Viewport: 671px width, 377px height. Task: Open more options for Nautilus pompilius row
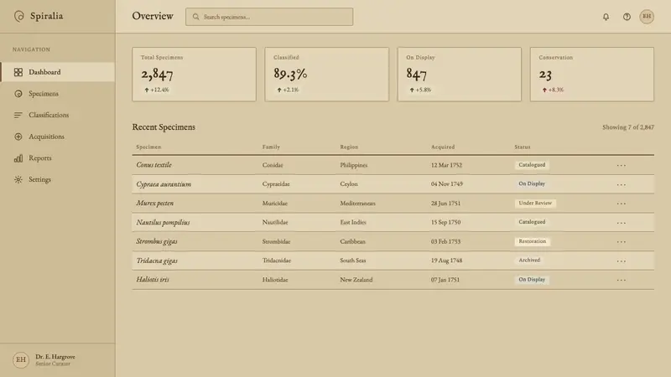tap(622, 223)
